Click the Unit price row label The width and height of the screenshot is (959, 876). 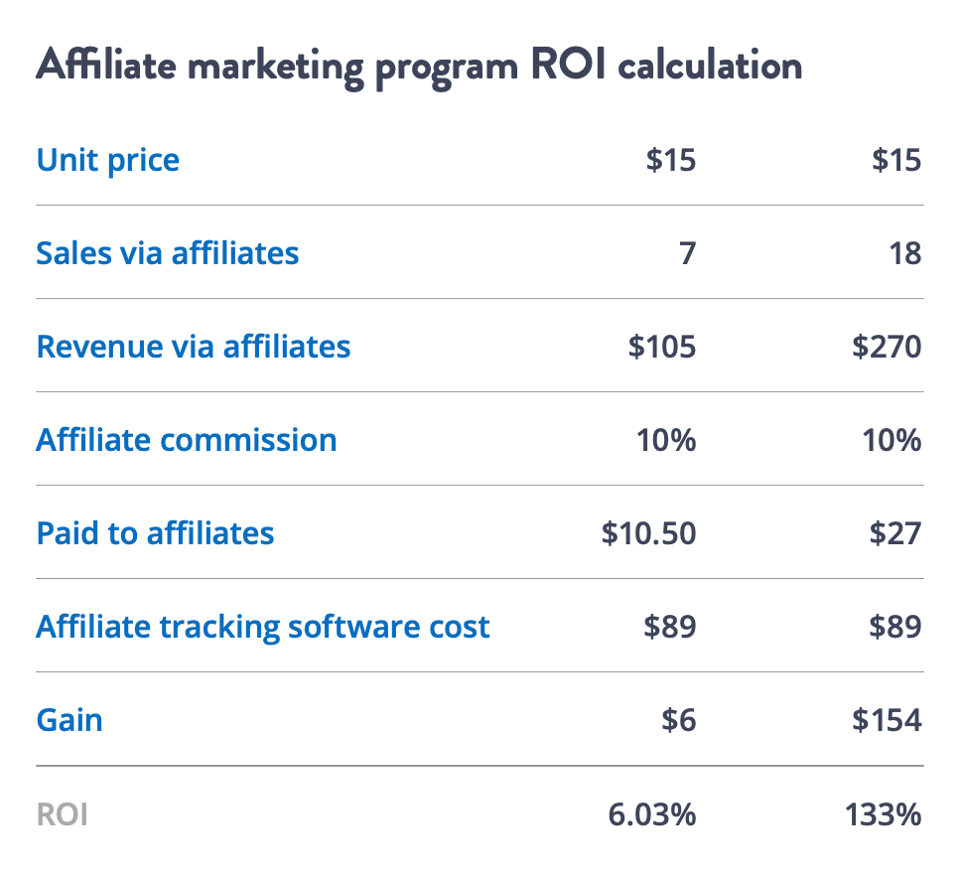[x=108, y=160]
